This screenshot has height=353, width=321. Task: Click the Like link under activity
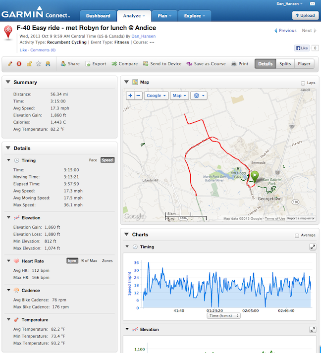23,50
